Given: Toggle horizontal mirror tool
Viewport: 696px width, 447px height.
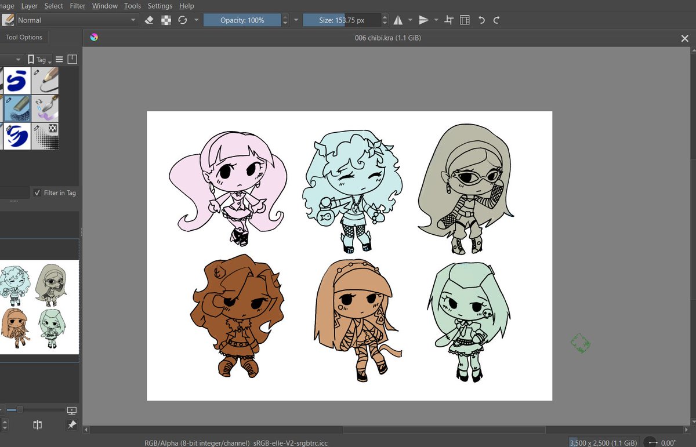Looking at the screenshot, I should (x=398, y=20).
